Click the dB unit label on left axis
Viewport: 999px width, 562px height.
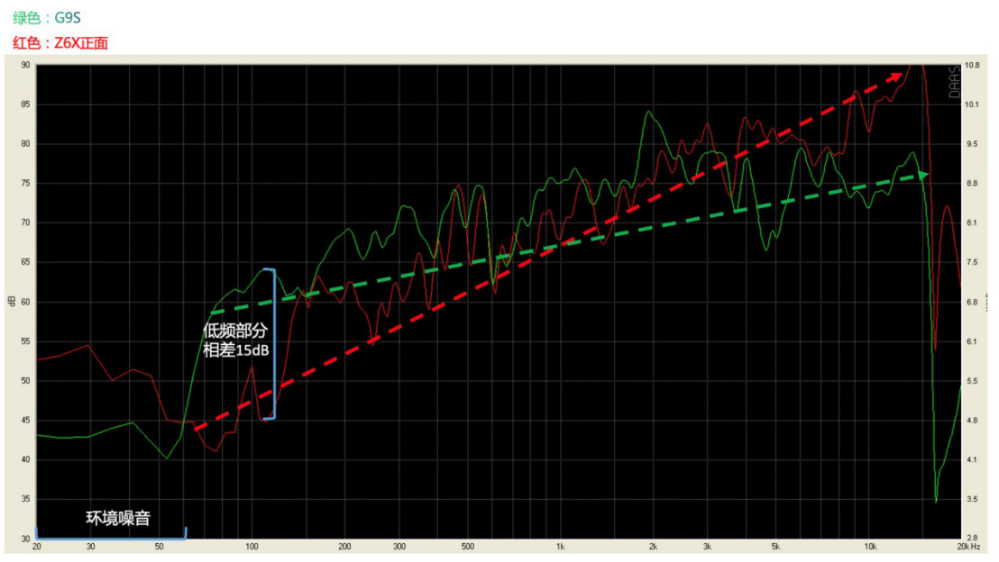[x=12, y=301]
